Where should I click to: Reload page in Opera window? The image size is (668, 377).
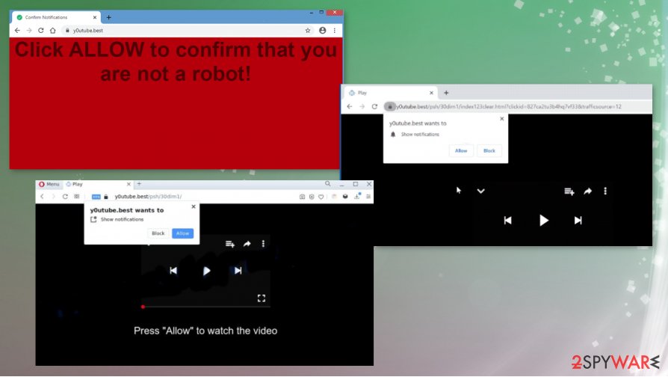(x=65, y=197)
